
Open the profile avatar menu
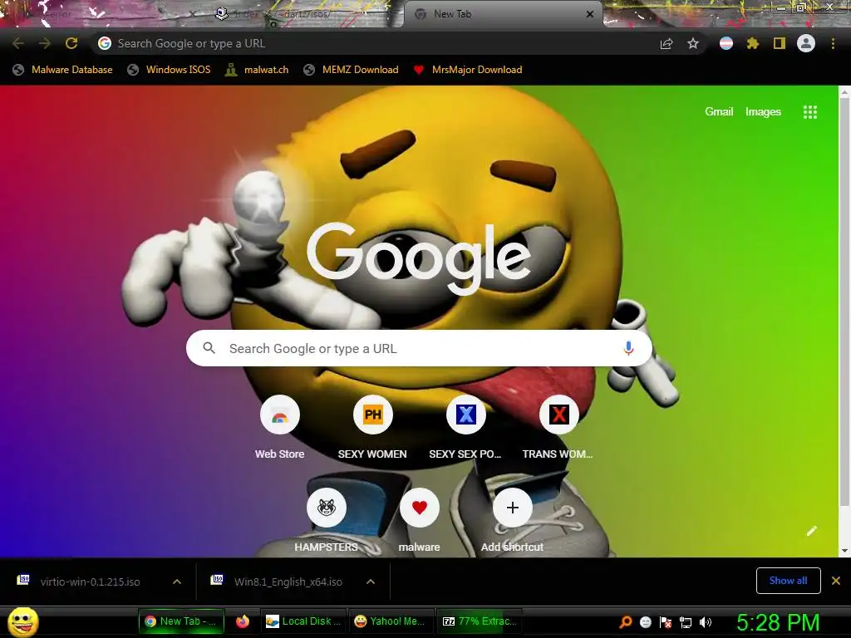pyautogui.click(x=806, y=43)
